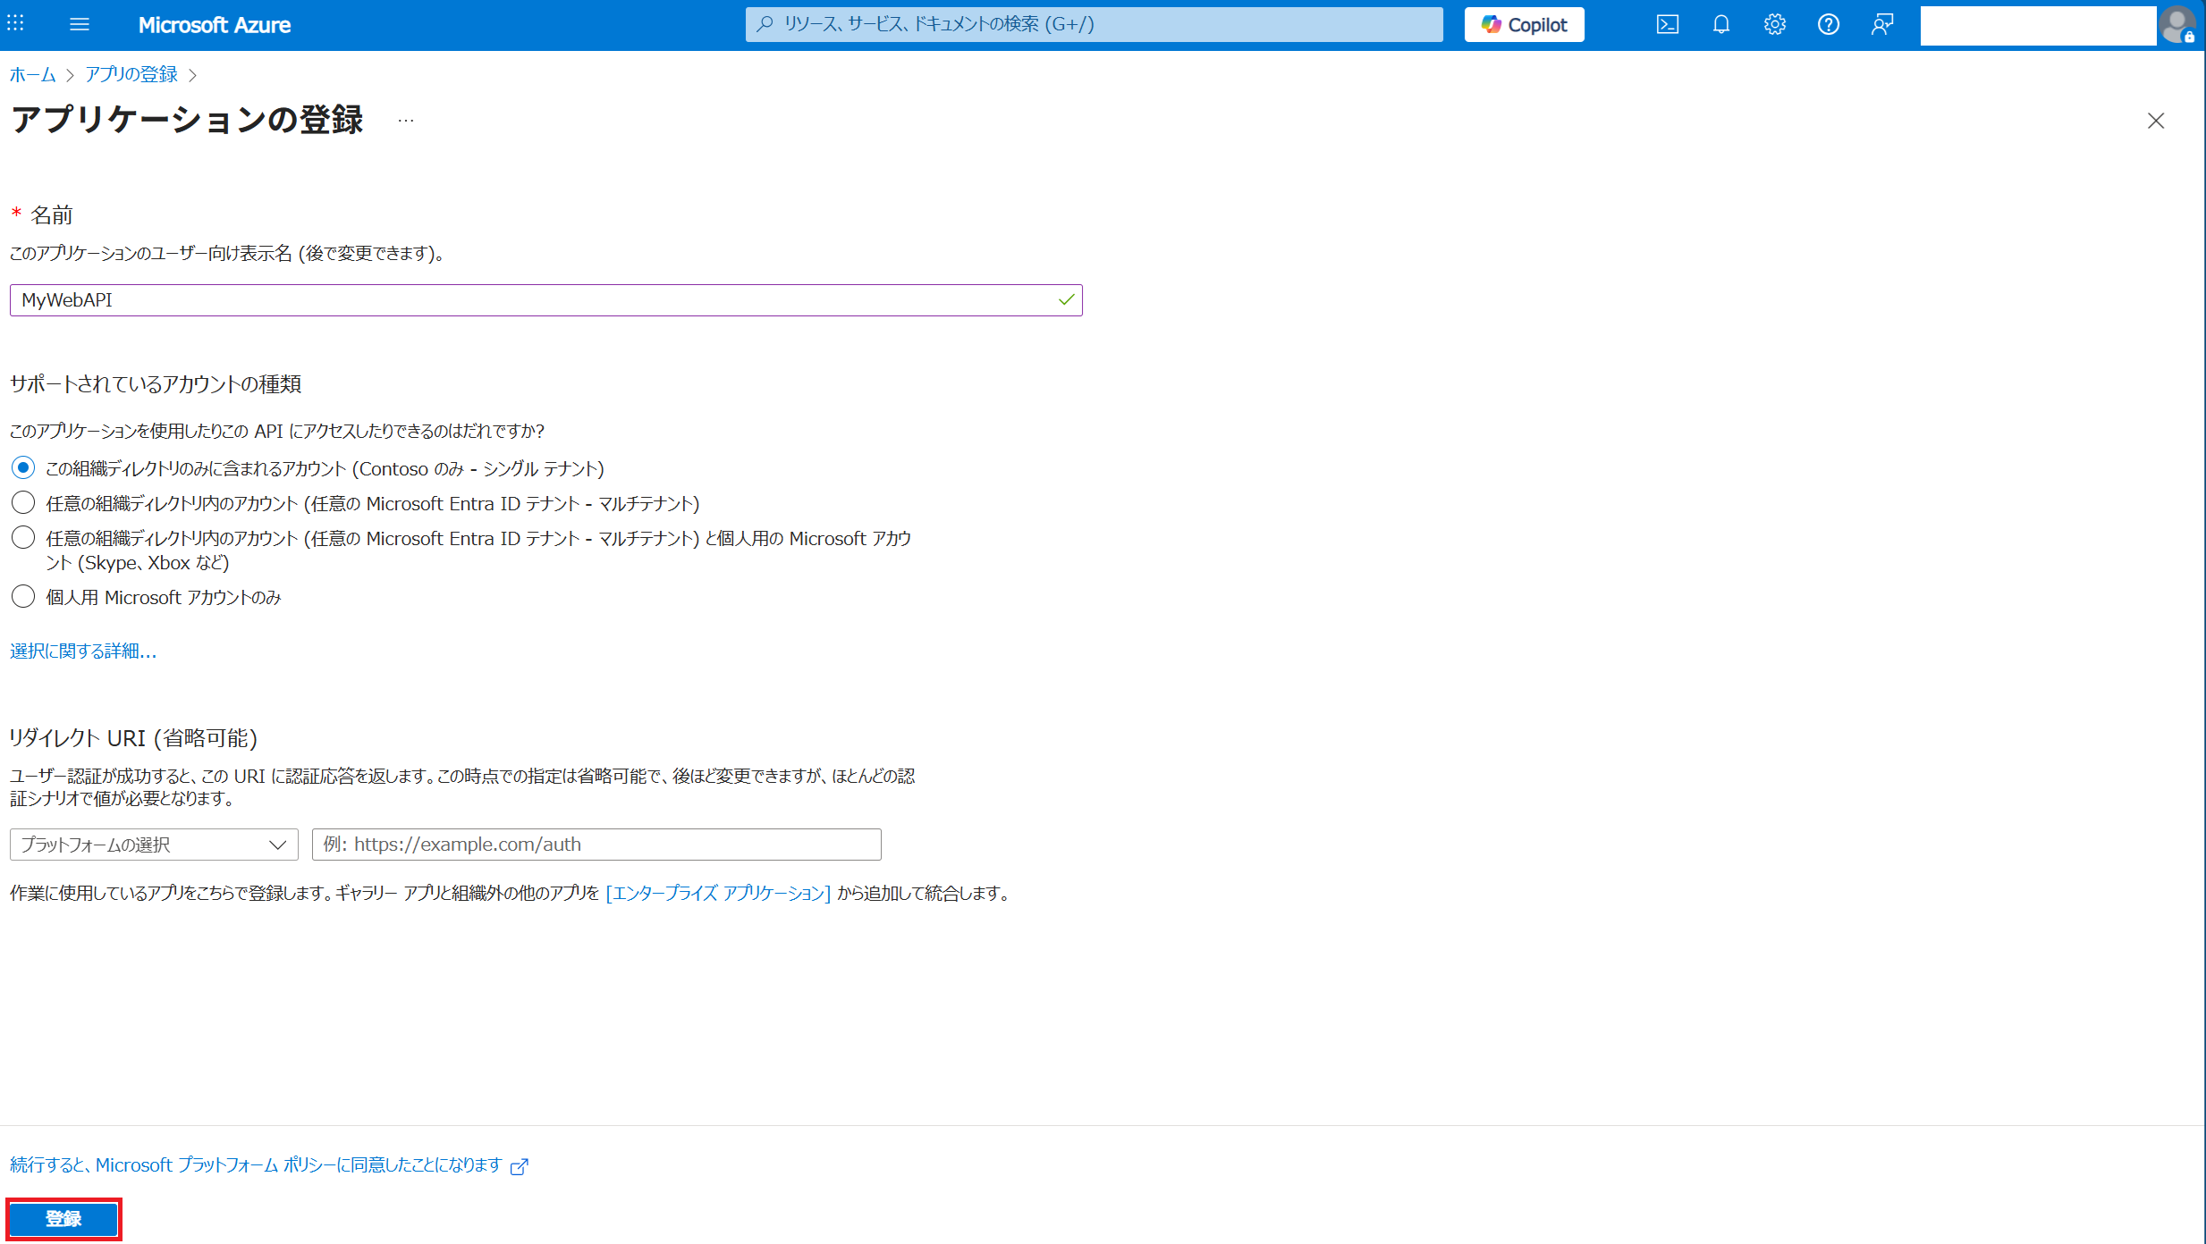The width and height of the screenshot is (2206, 1244).
Task: Open the more options ellipsis by title
Action: pos(406,121)
